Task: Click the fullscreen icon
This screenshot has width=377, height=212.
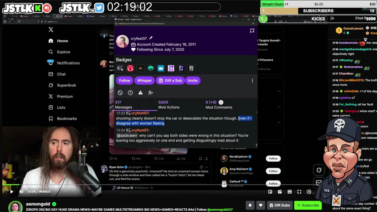Action: [x=299, y=192]
